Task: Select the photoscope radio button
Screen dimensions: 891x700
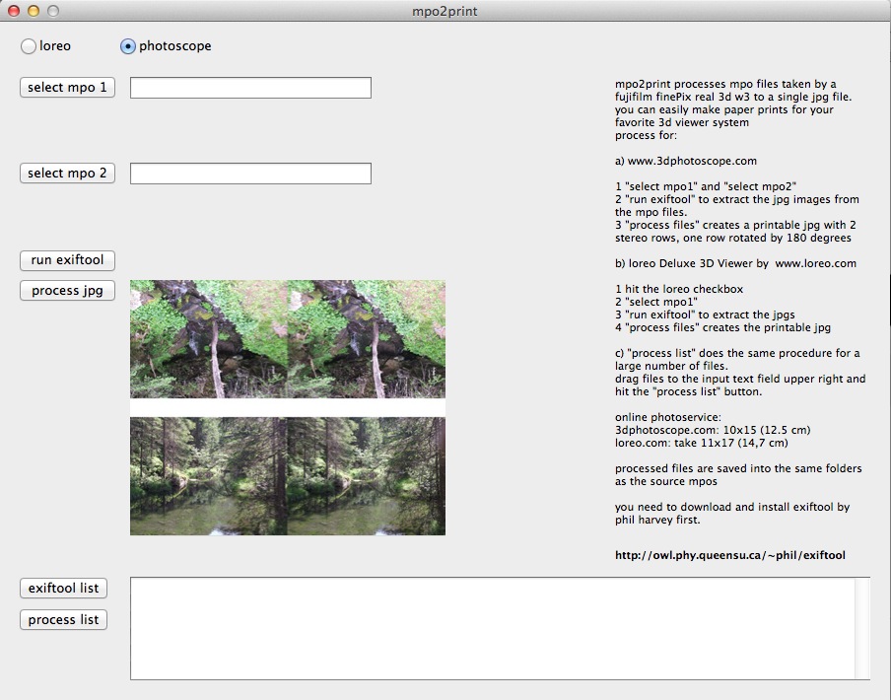Action: 128,46
